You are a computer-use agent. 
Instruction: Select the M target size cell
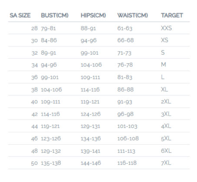[164, 65]
